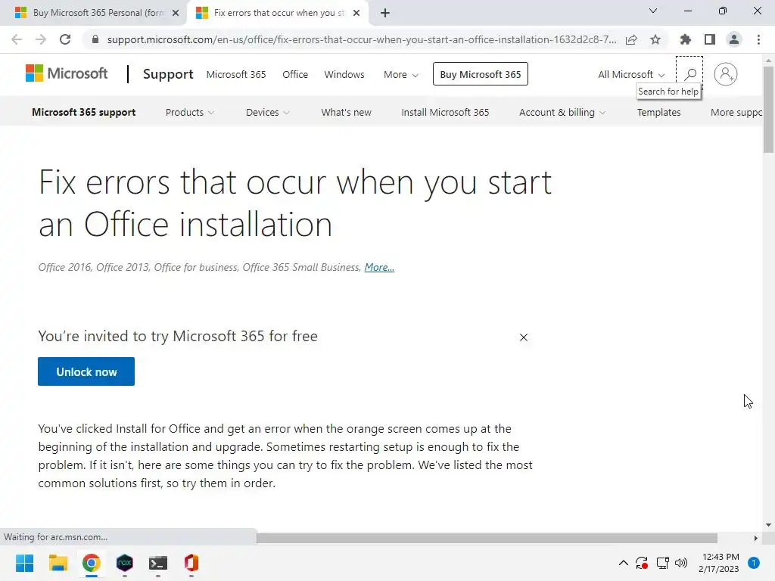The width and height of the screenshot is (775, 581).
Task: Click the vertical scrollbar thumb
Action: click(768, 110)
